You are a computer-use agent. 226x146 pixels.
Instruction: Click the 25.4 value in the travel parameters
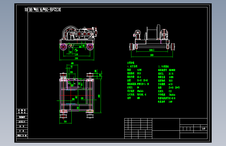click(x=139, y=77)
